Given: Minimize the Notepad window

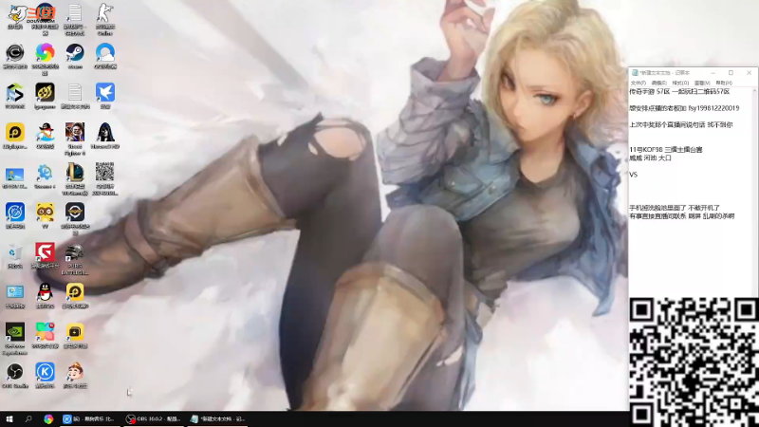Looking at the screenshot, I should (713, 73).
